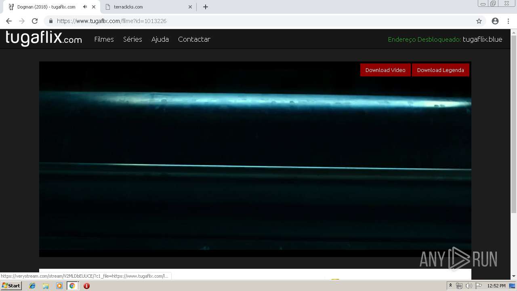517x291 pixels.
Task: Show hidden tray icons arrow
Action: (x=450, y=286)
